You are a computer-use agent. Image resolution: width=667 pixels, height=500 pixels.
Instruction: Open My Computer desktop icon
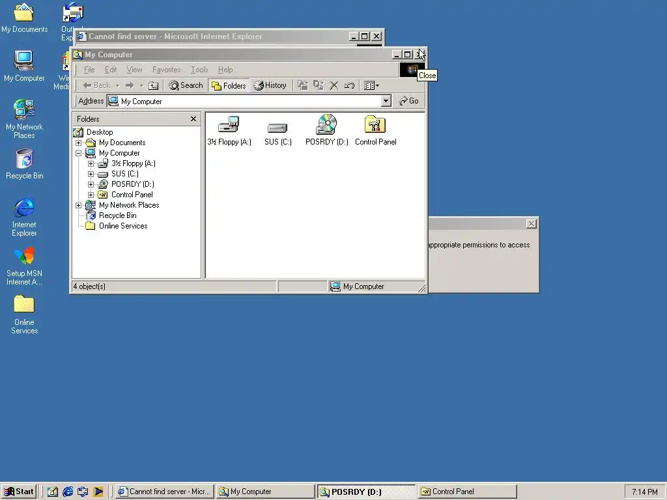24,66
